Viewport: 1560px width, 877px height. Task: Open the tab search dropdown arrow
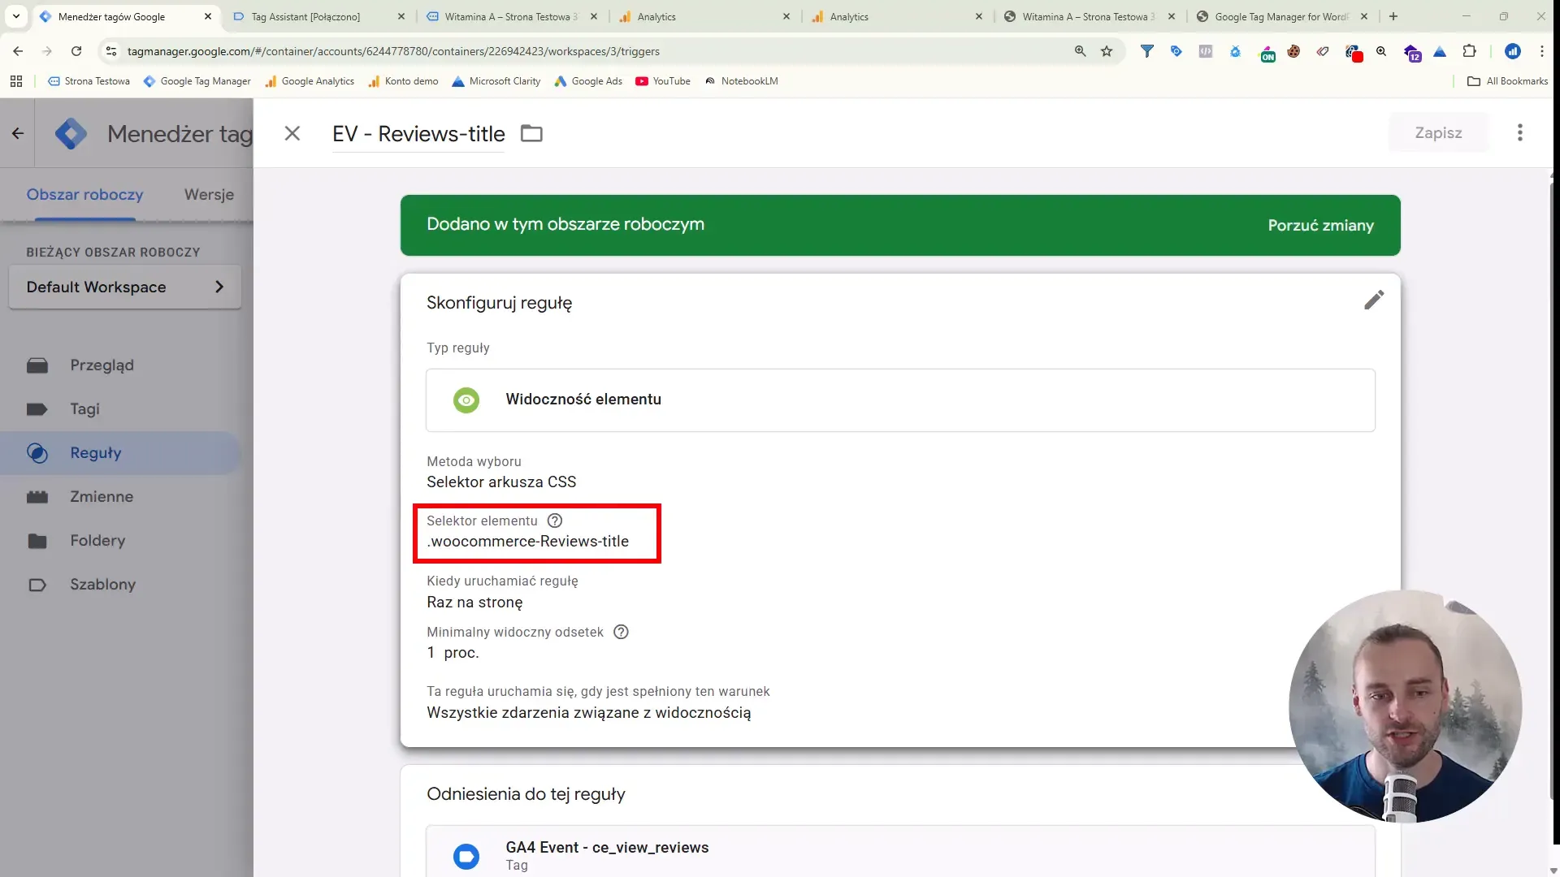pos(15,16)
